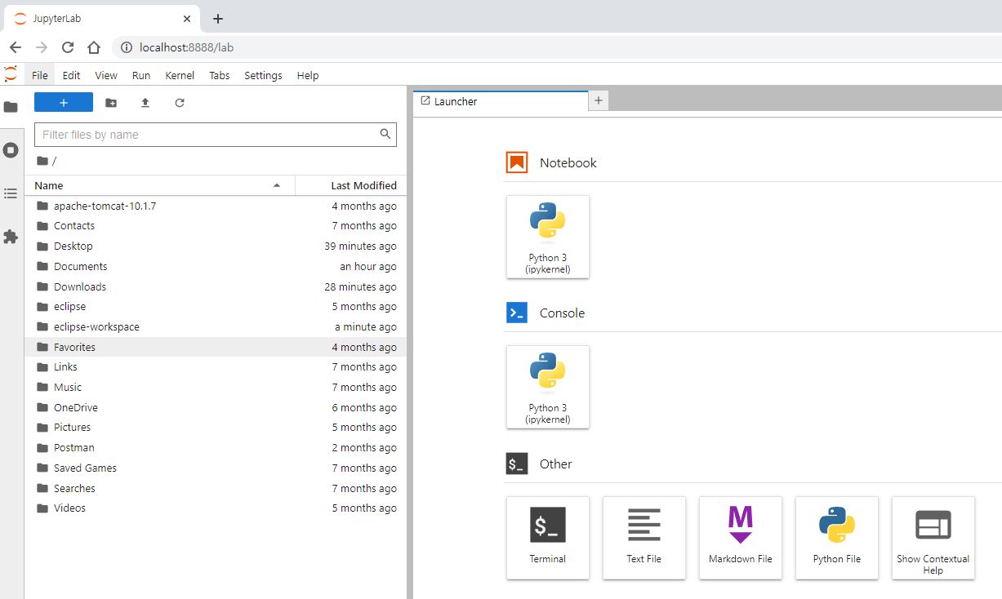Click the localhost:8888/lab address bar
The height and width of the screenshot is (599, 1002).
pos(557,47)
